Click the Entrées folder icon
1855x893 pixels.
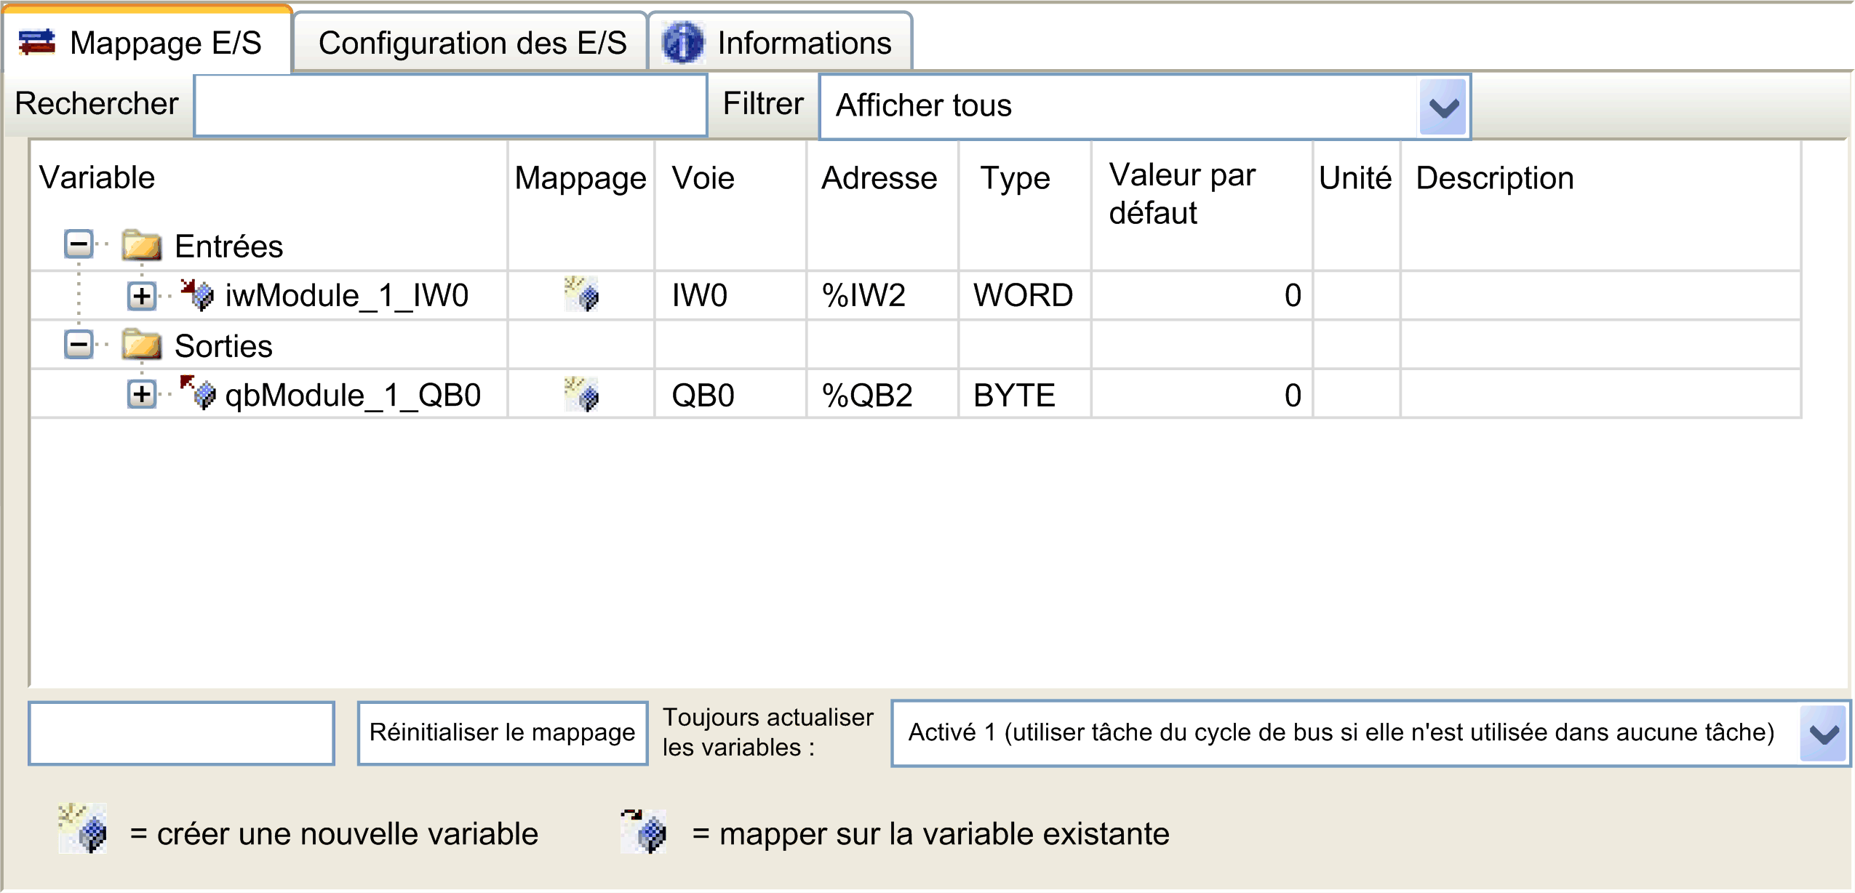pos(142,245)
